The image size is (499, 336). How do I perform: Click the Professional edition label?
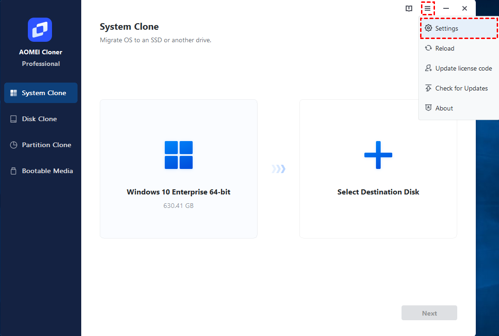[x=41, y=64]
